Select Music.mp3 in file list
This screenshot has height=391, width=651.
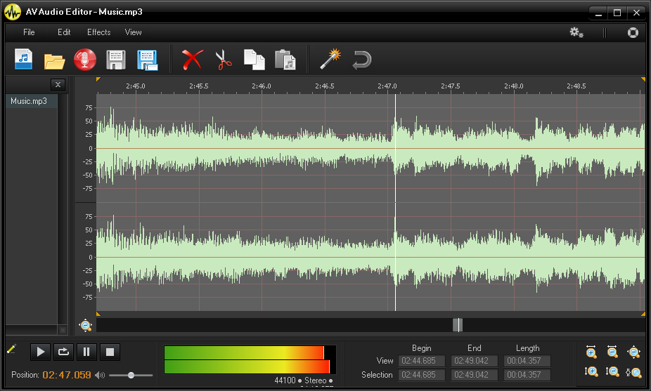click(x=31, y=101)
